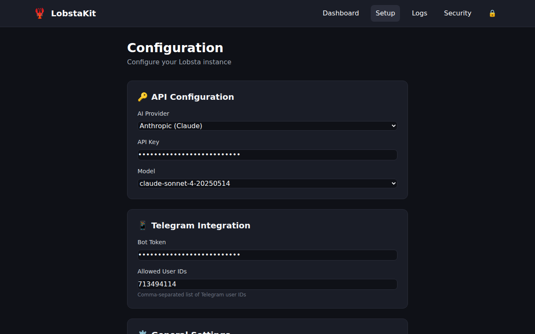Navigate to the Dashboard page
Screen dimensions: 535x334
click(x=341, y=13)
